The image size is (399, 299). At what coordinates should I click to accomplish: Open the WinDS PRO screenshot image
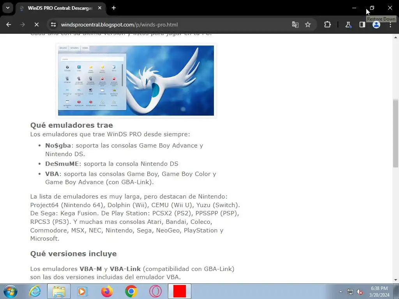(x=136, y=80)
